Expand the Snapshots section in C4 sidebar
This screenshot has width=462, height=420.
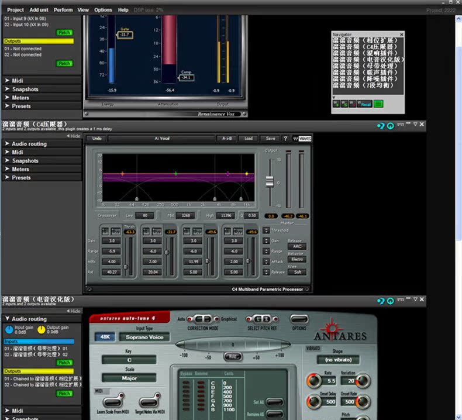click(25, 160)
